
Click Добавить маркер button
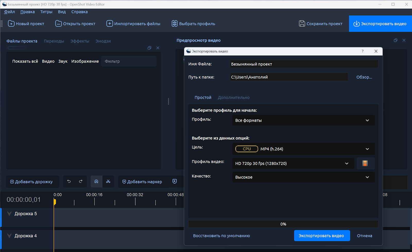[x=142, y=182]
